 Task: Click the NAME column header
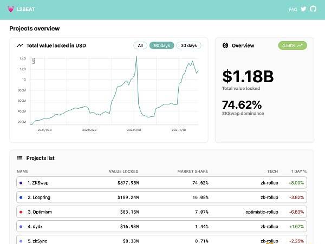23,172
